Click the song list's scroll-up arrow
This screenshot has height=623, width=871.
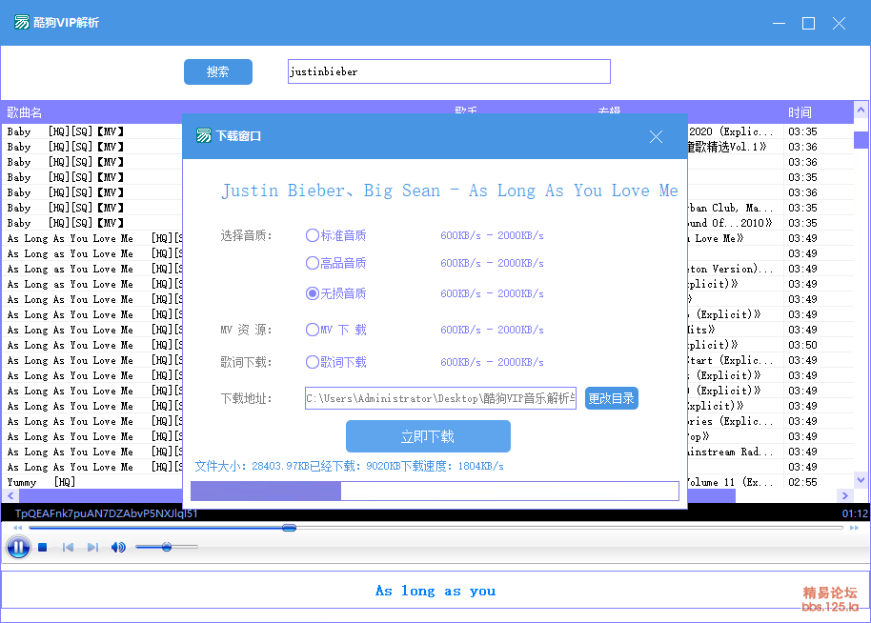[x=861, y=110]
